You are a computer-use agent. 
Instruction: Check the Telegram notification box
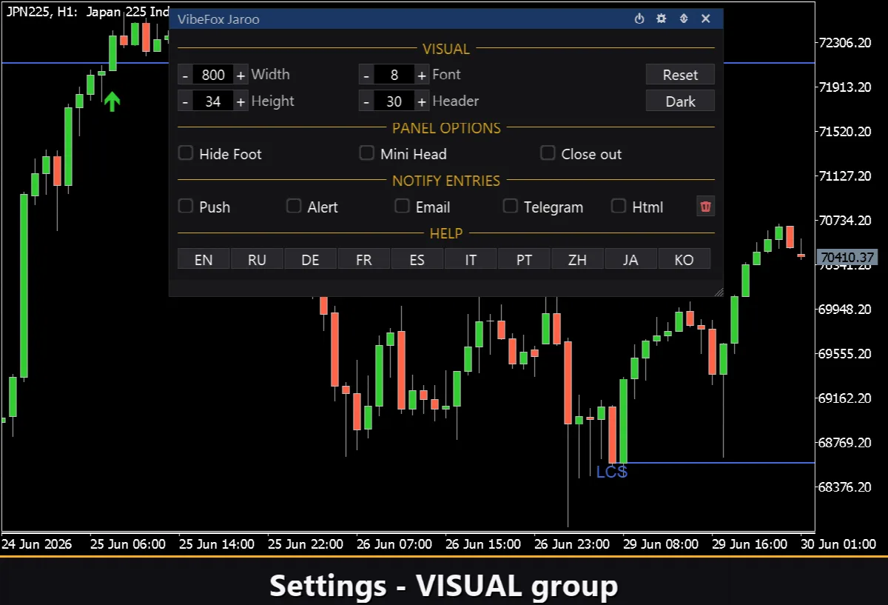click(510, 206)
